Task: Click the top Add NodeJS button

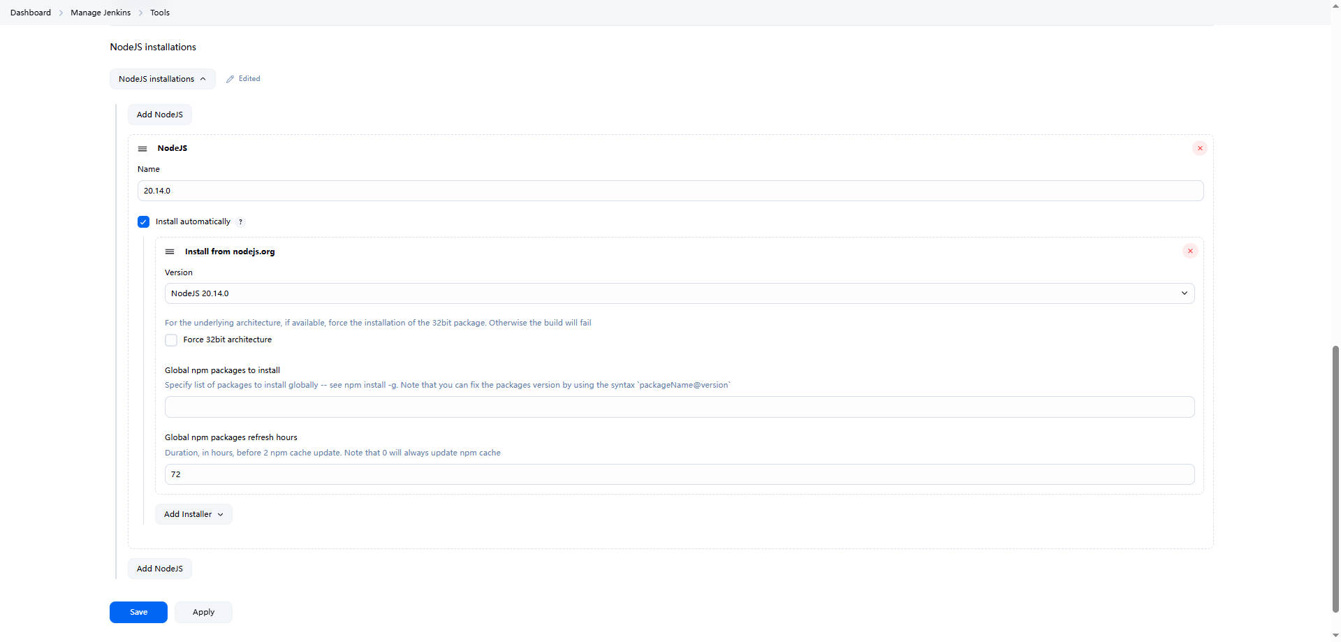Action: [x=159, y=115]
